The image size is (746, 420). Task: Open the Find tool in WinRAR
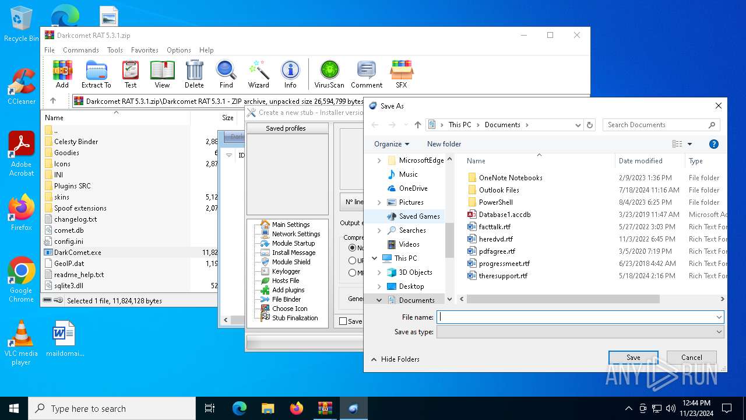(226, 74)
